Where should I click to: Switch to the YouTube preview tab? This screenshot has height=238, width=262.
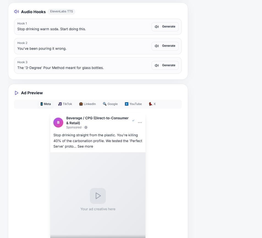pyautogui.click(x=133, y=104)
